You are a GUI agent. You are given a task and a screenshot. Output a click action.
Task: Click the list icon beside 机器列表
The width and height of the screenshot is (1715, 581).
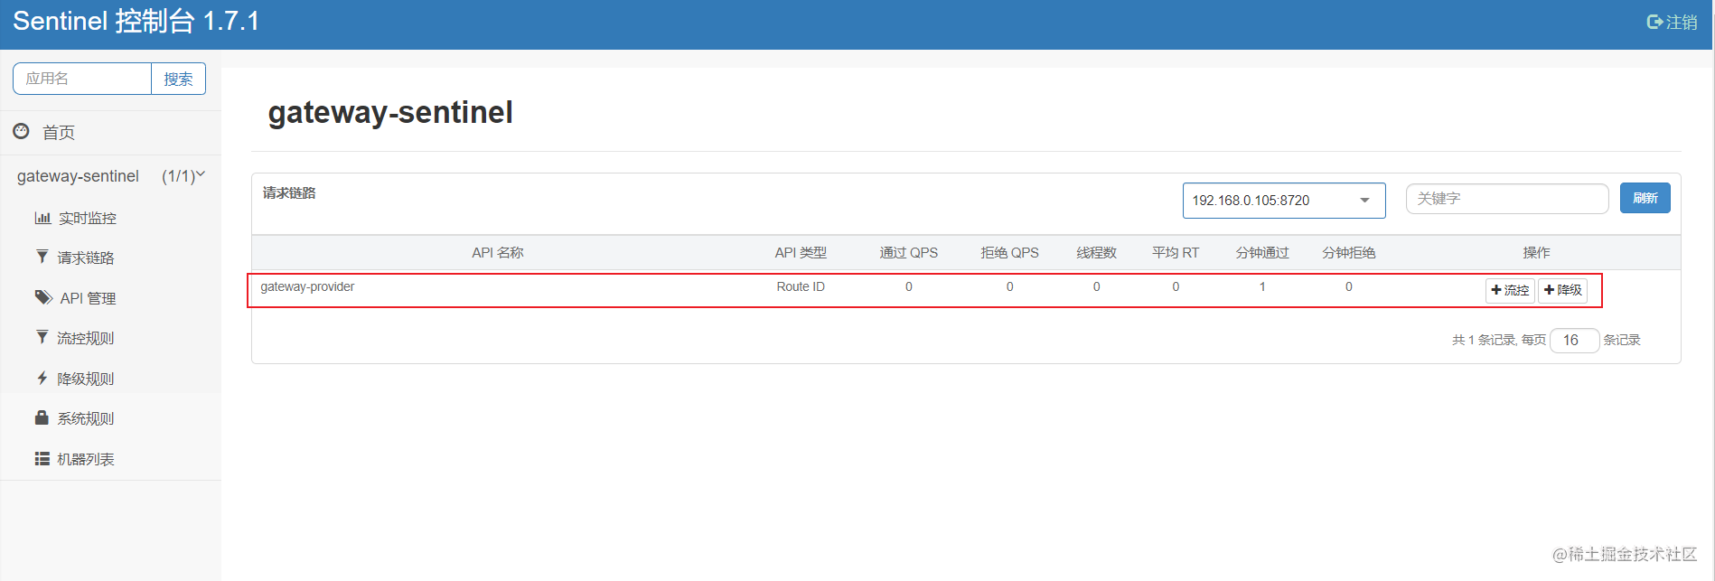pyautogui.click(x=42, y=458)
